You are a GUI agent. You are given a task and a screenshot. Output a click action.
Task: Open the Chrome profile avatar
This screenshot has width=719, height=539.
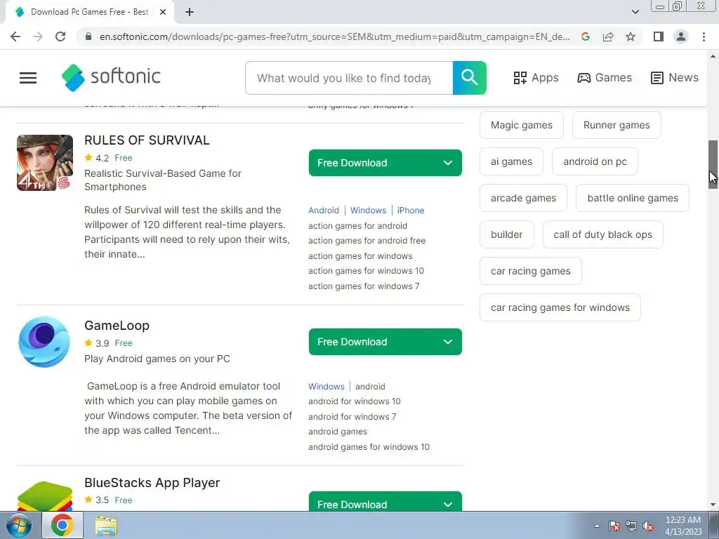coord(681,36)
